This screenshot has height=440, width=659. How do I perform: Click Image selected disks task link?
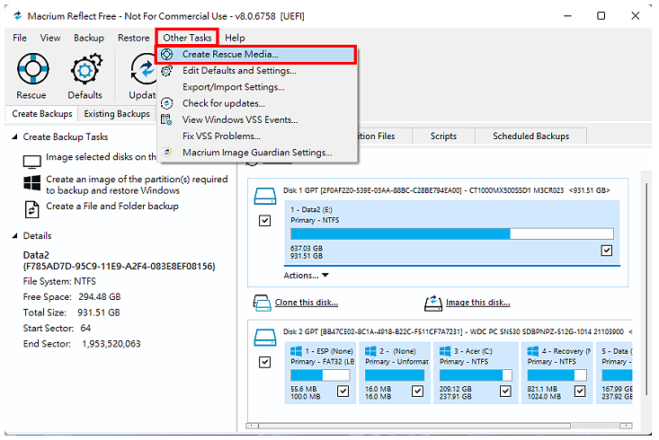coord(101,157)
